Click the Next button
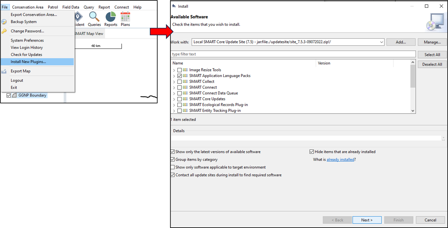 (367, 220)
